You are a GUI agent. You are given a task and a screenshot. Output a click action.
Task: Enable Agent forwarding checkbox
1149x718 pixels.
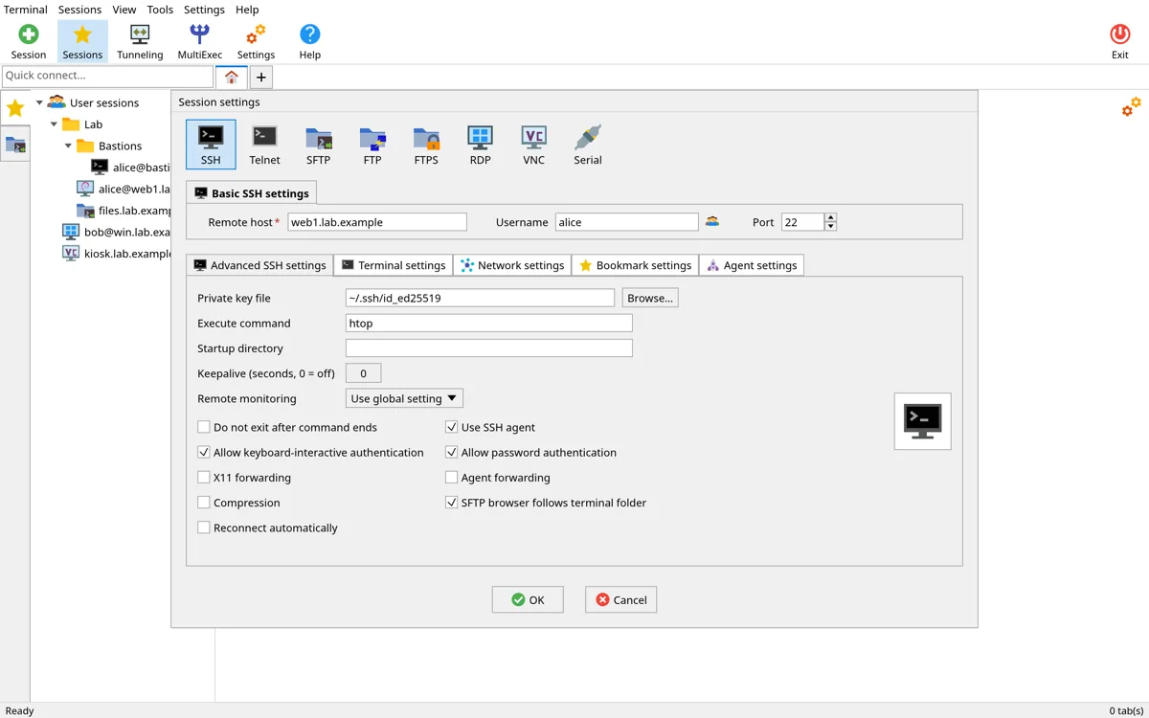[451, 477]
